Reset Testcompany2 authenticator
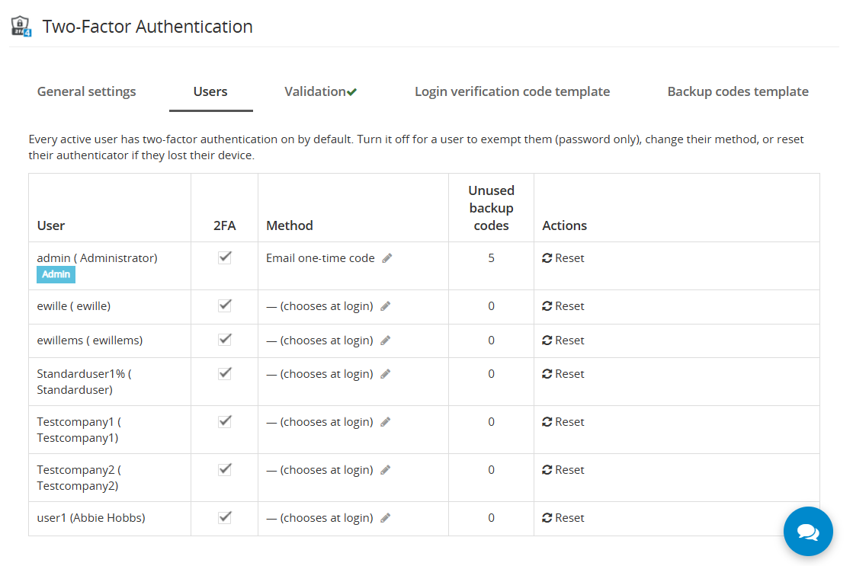This screenshot has height=566, width=853. 563,470
